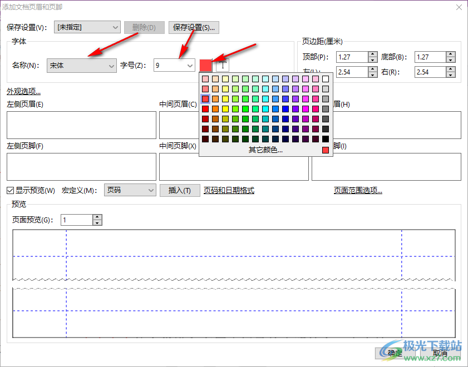Screen dimensions: 468x367
Task: Click 右 margin input field
Action: (431, 72)
